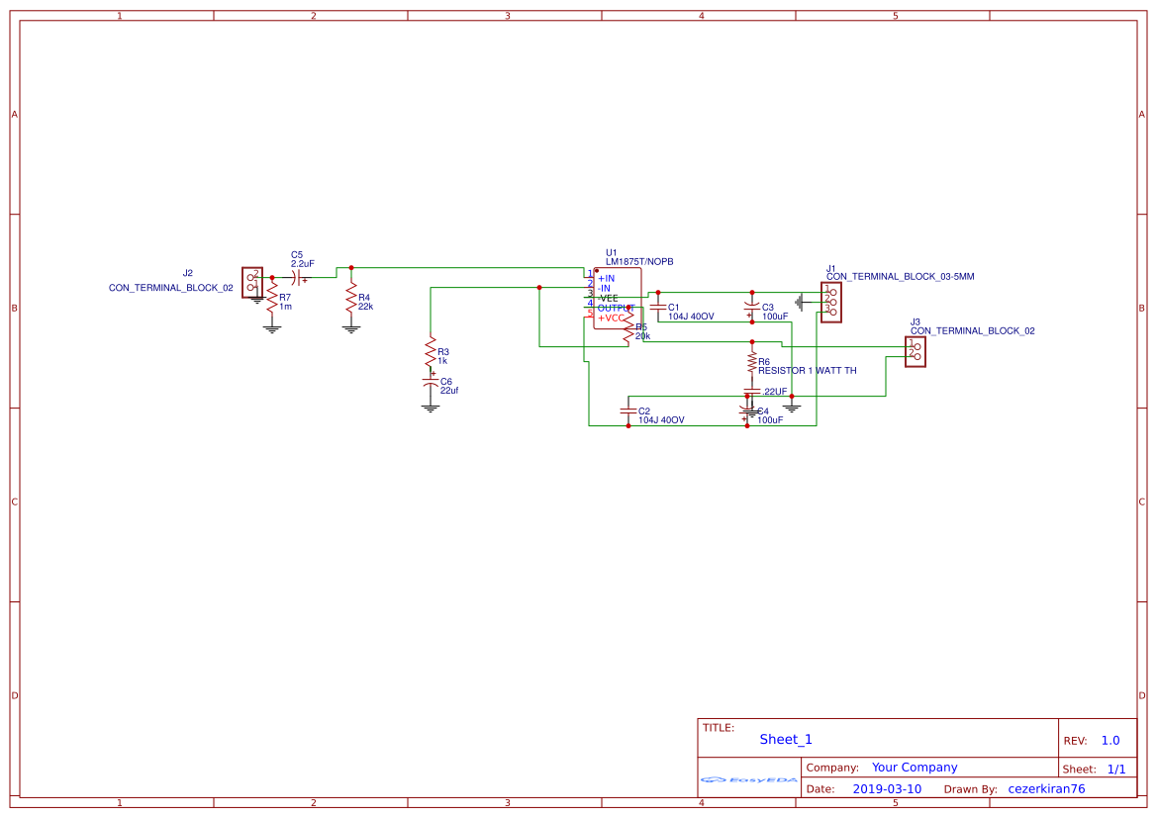Image resolution: width=1157 pixels, height=818 pixels.
Task: Click the green wire between C1 and C3
Action: click(x=704, y=292)
